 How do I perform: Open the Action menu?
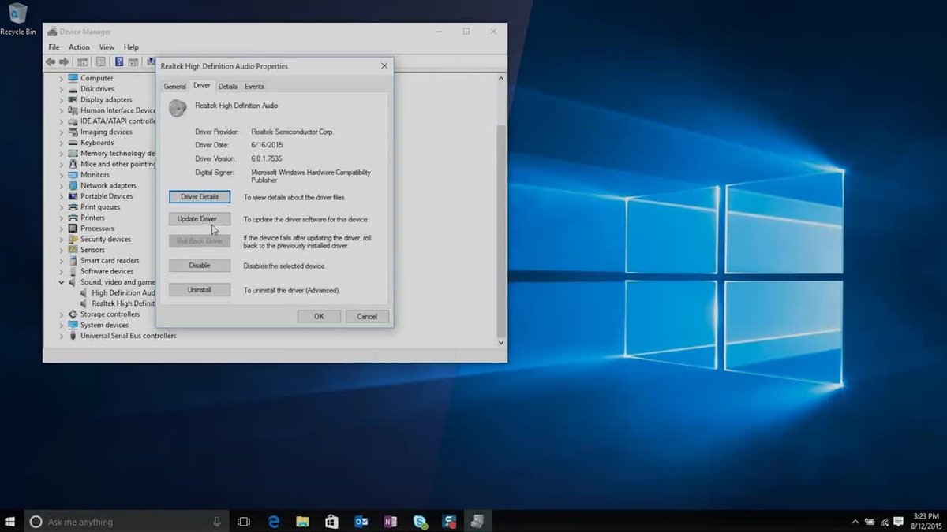coord(79,47)
